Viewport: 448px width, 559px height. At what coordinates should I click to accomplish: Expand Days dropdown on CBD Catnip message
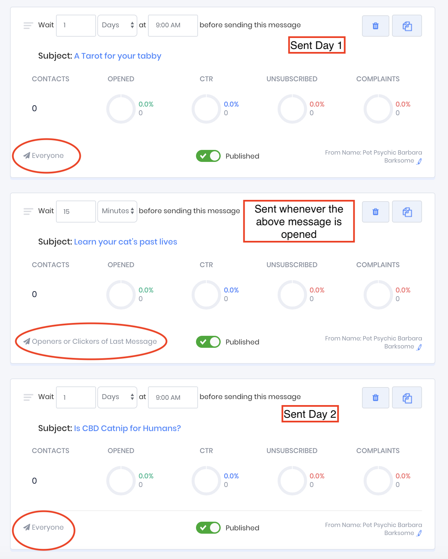pyautogui.click(x=117, y=397)
